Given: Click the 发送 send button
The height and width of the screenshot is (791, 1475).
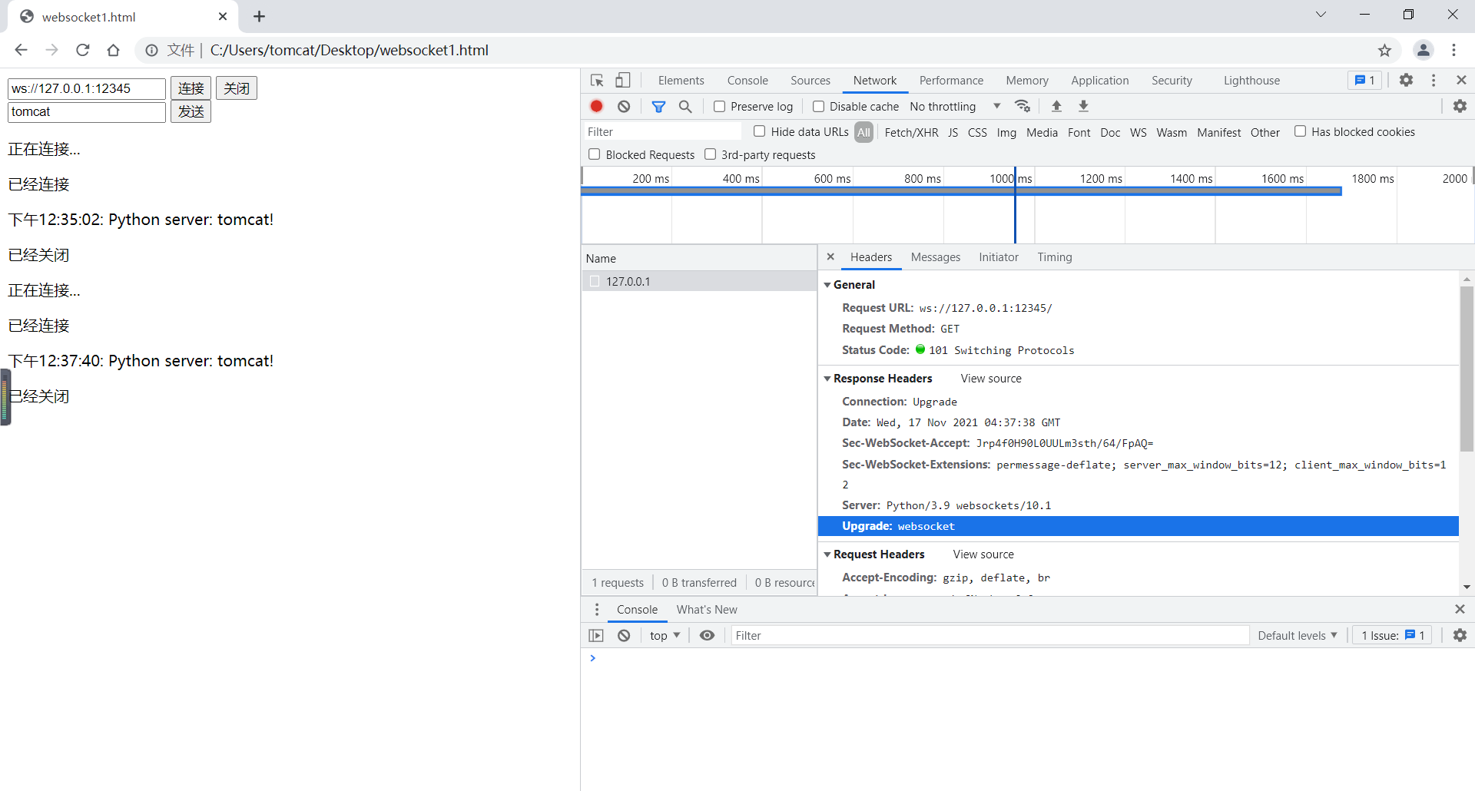Looking at the screenshot, I should [x=191, y=111].
